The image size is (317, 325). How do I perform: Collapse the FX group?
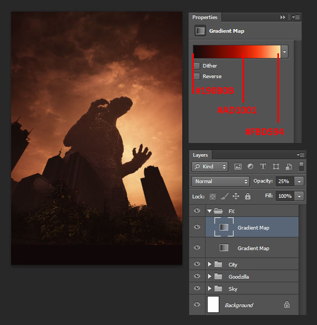[x=209, y=211]
